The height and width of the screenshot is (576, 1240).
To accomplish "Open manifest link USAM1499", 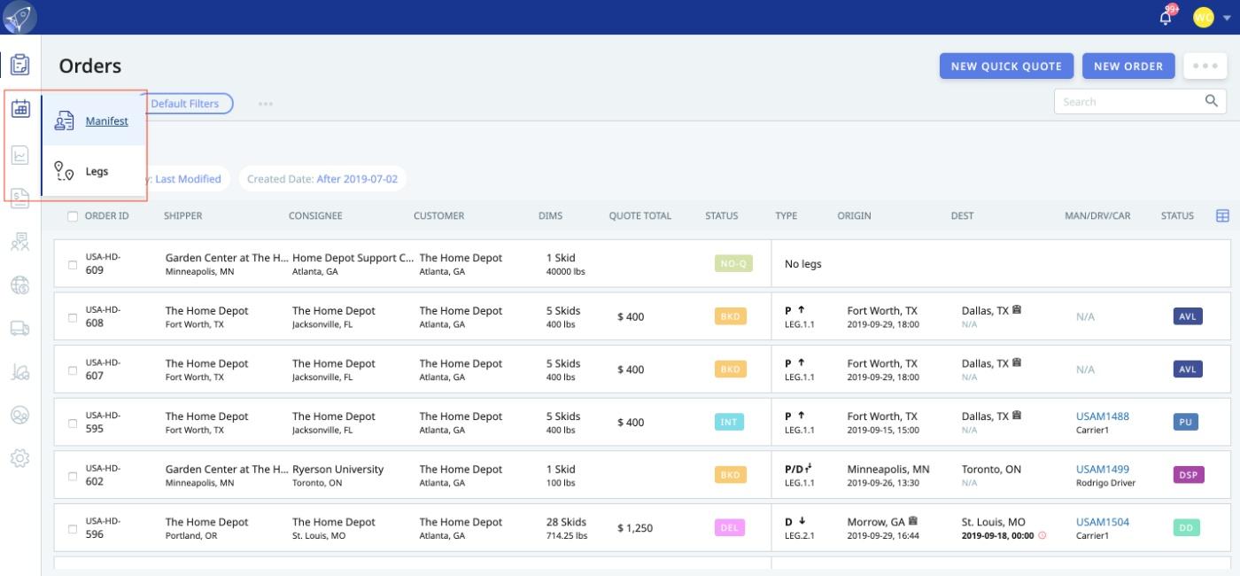I will (1103, 469).
